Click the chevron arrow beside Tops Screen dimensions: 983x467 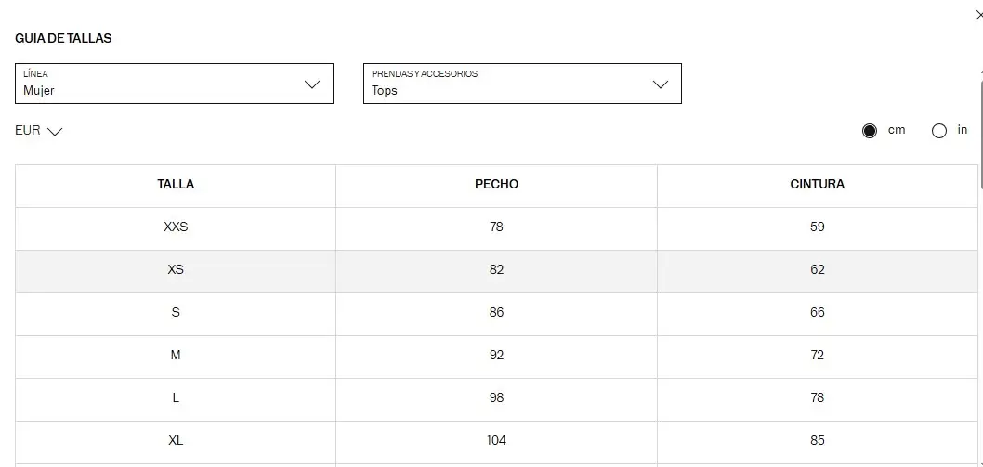point(661,84)
